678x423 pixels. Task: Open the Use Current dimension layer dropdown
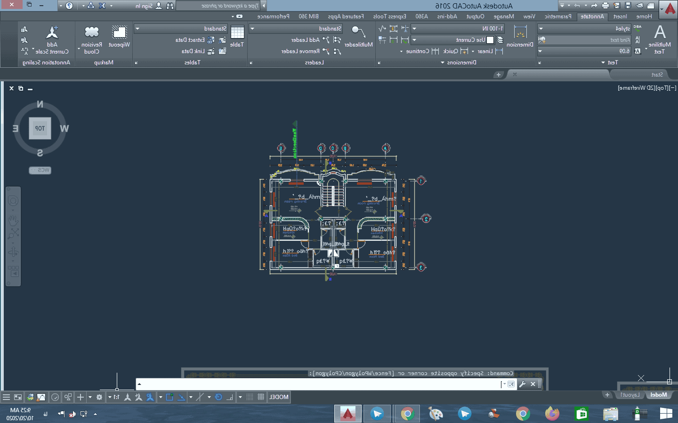pos(414,40)
